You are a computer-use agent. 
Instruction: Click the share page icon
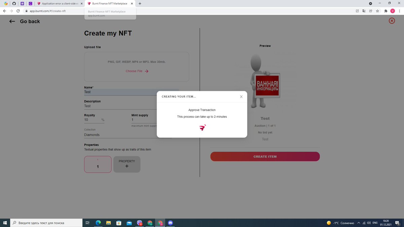click(x=371, y=11)
